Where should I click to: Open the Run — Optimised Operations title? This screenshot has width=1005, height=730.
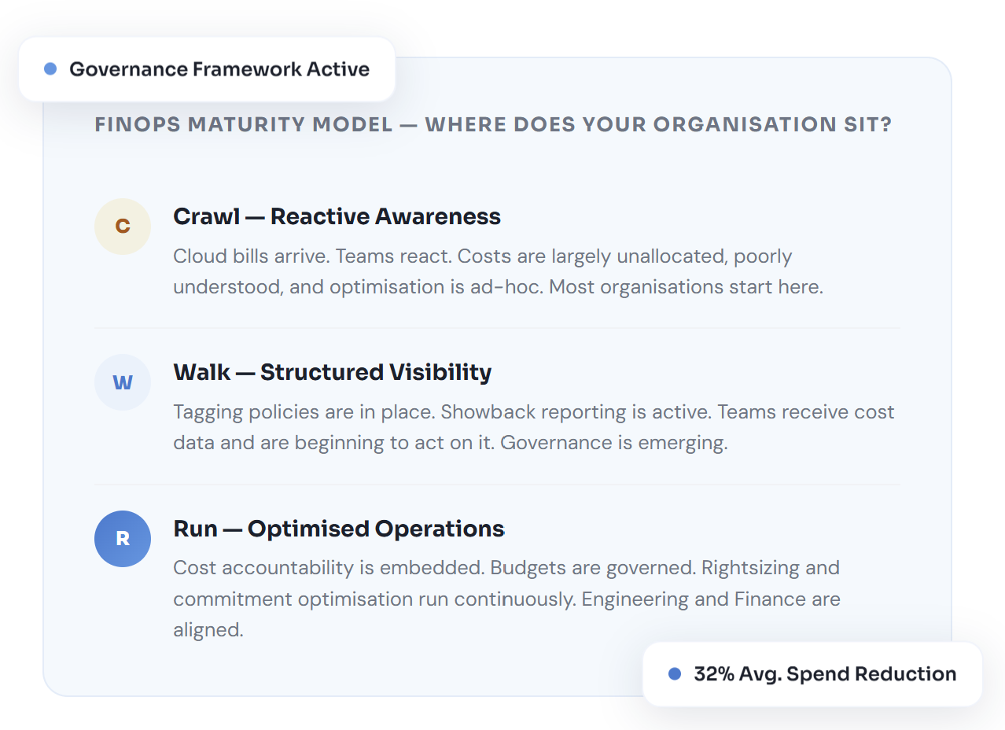(338, 529)
